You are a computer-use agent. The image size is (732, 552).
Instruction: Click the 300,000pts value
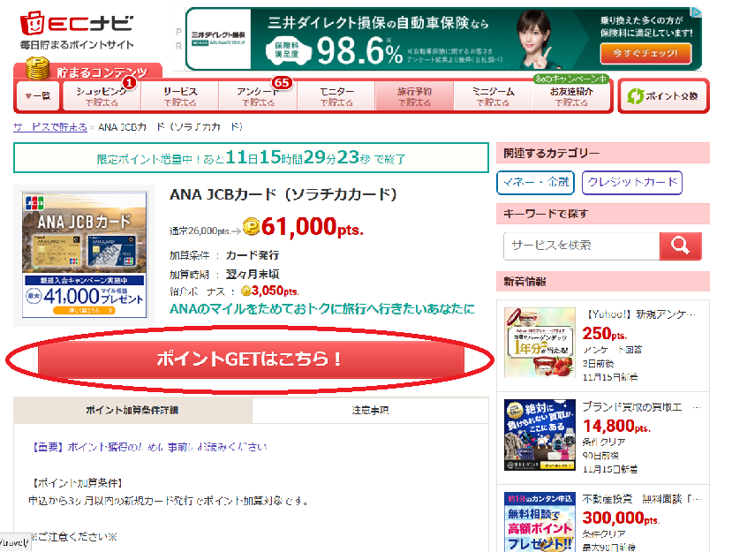621,518
